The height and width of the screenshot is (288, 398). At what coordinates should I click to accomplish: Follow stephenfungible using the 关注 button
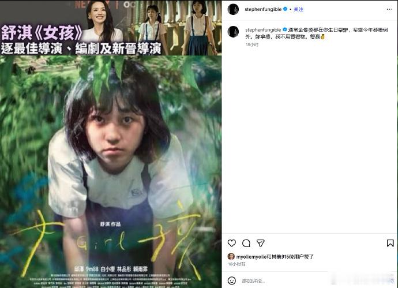pyautogui.click(x=299, y=9)
